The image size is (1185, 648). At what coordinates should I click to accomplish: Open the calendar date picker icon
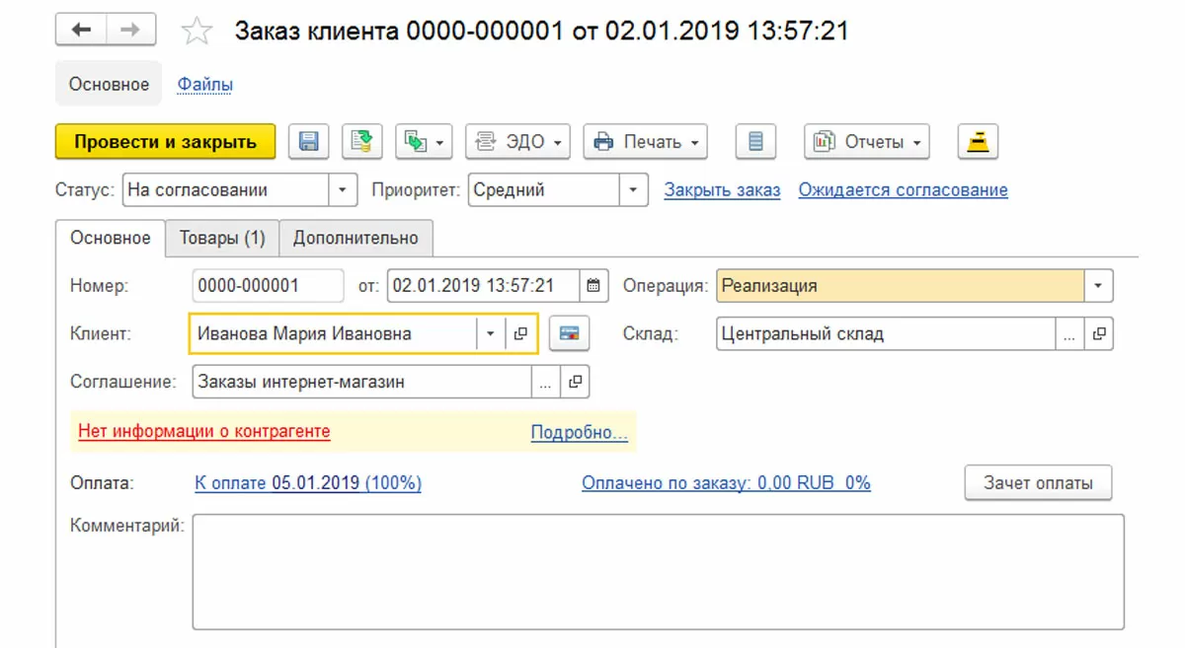click(x=592, y=286)
